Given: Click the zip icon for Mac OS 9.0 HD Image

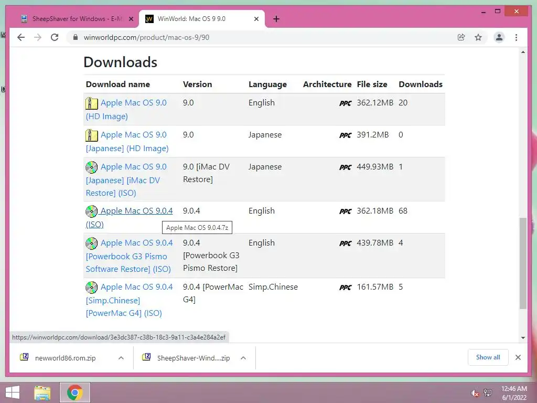Looking at the screenshot, I should pos(91,103).
